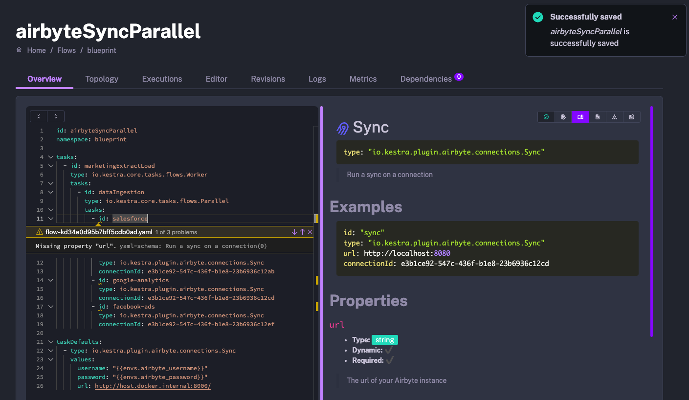689x400 pixels.
Task: Follow the host.docker.internal URL link
Action: (x=153, y=386)
